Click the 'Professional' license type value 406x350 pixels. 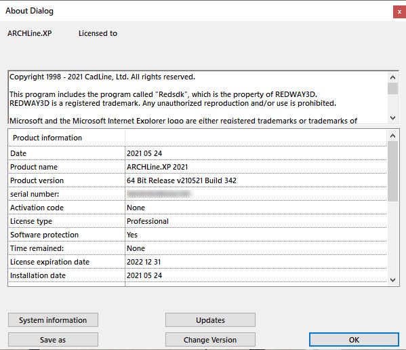pyautogui.click(x=148, y=221)
